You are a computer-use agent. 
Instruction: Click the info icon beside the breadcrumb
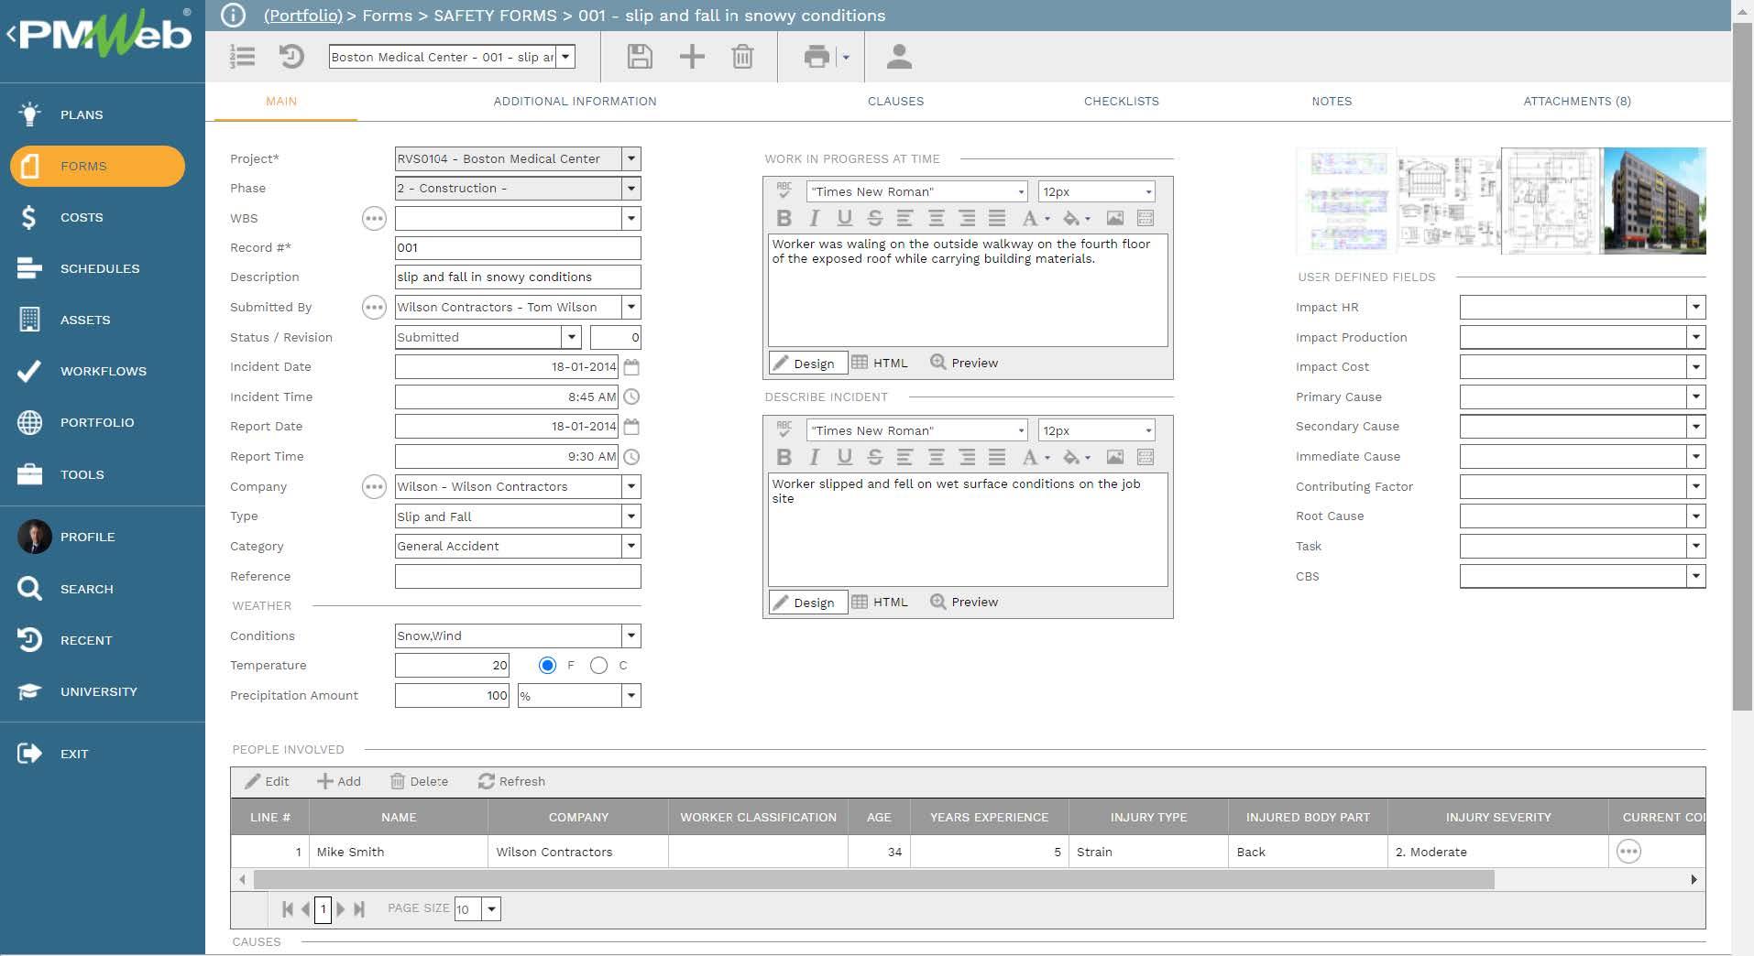234,16
